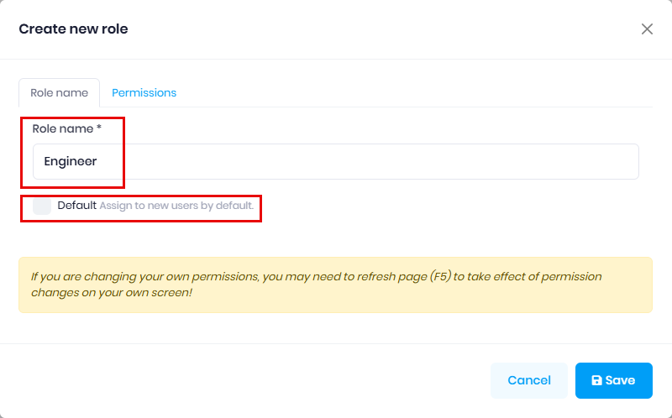Viewport: 672px width, 418px height.
Task: Save the new Engineer role
Action: [x=613, y=380]
